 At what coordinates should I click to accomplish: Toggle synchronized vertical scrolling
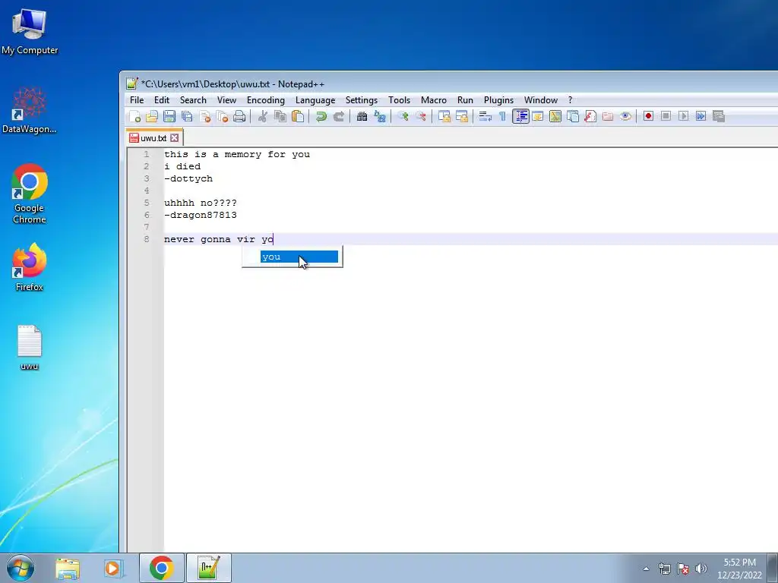pos(444,116)
